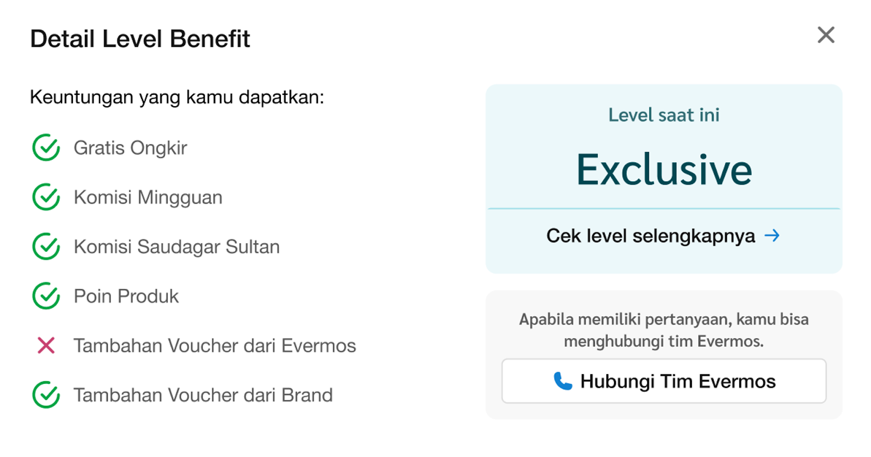Close the Detail Level Benefit dialog

click(x=826, y=35)
